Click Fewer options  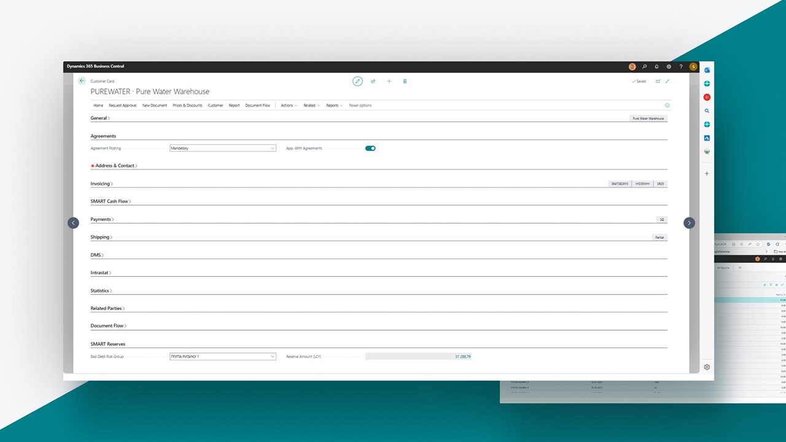coord(360,106)
